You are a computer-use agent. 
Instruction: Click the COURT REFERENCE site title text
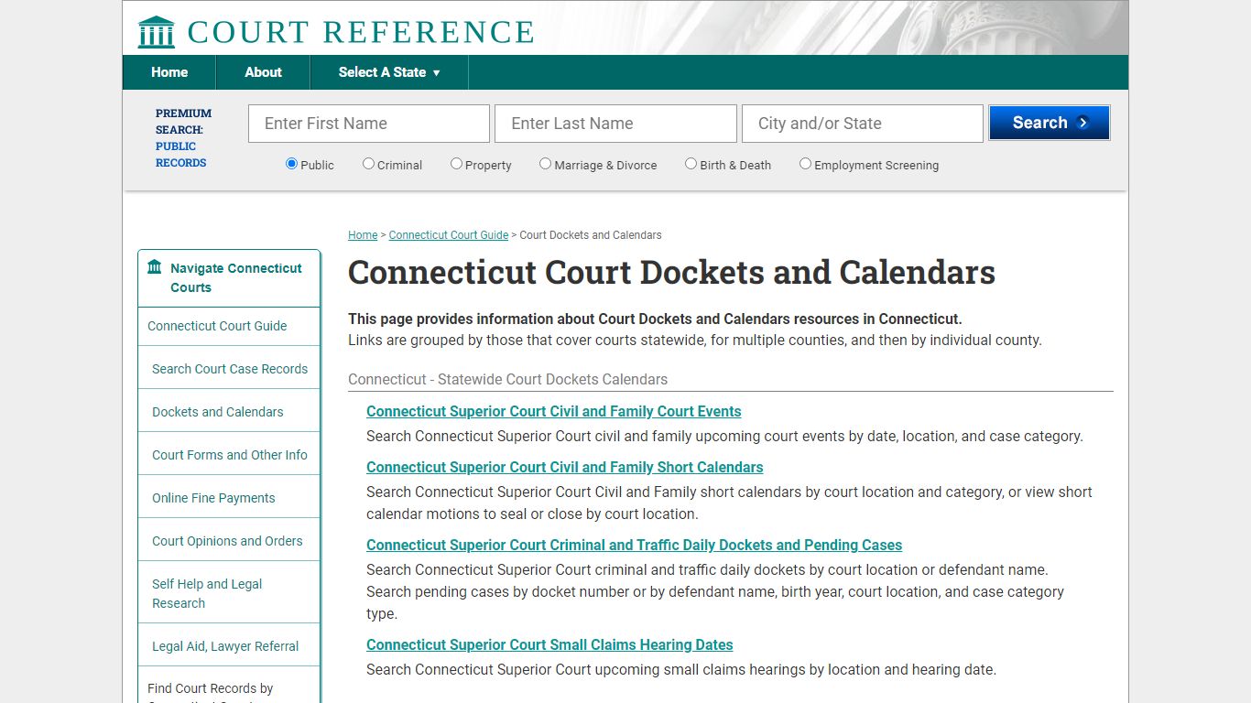pos(361,32)
